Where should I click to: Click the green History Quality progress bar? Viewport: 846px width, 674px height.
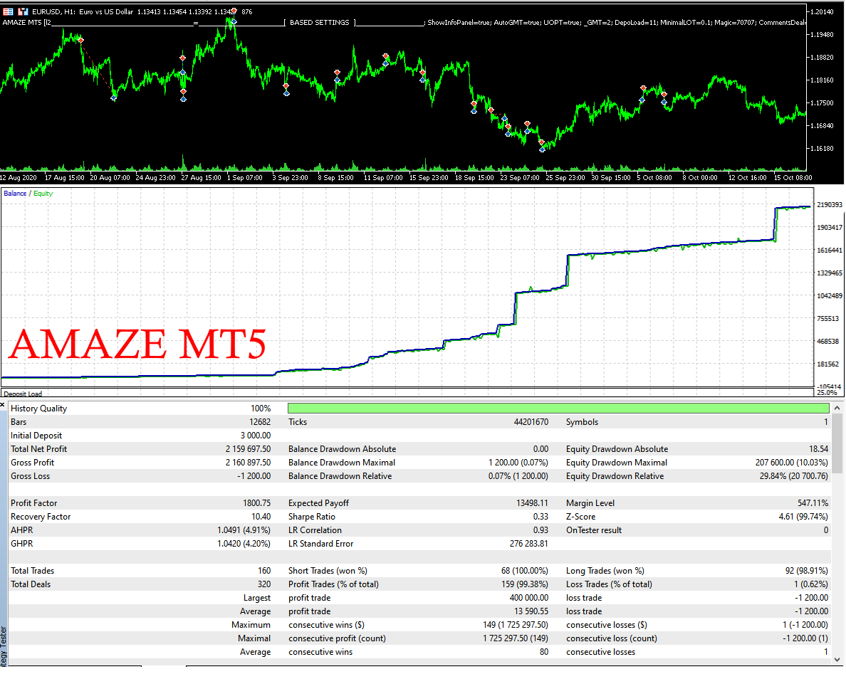coord(558,409)
